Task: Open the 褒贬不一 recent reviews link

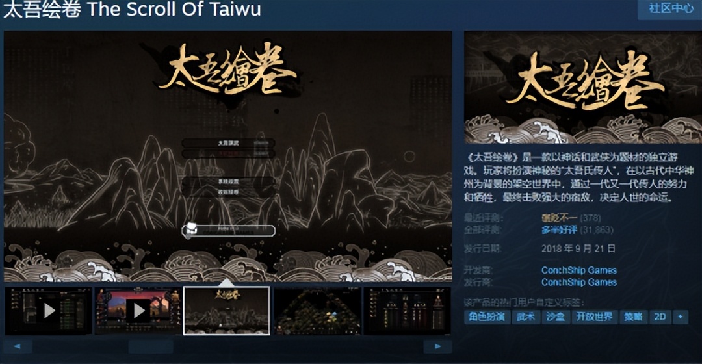Action: [x=559, y=218]
